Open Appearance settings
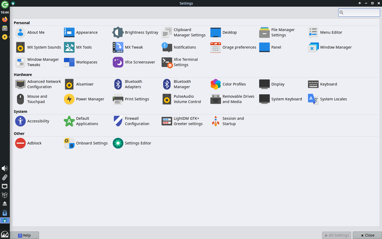The height and width of the screenshot is (239, 382). tap(81, 32)
